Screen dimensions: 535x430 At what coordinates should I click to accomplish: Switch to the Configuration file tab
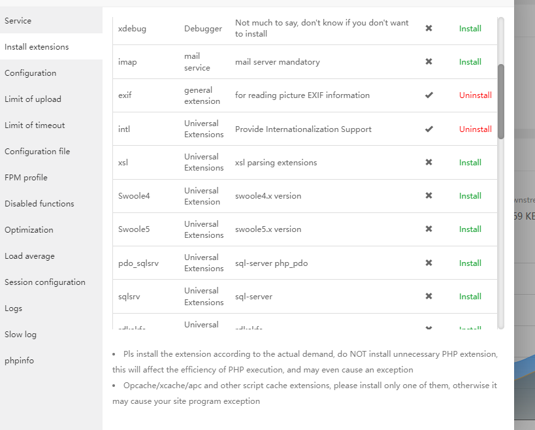point(37,151)
